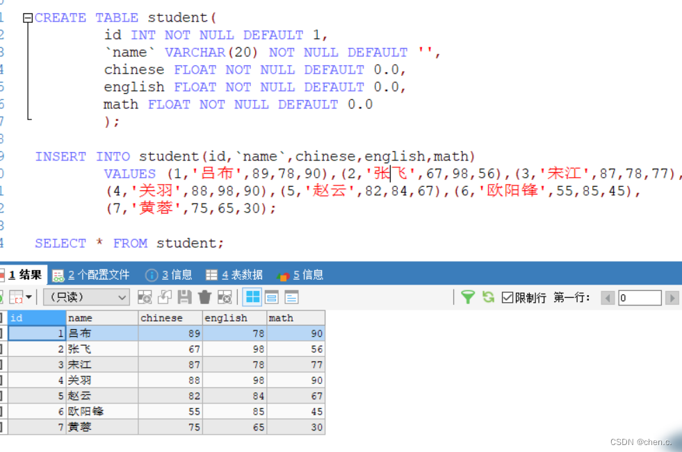Screen dimensions: 682x452
Task: Select name cell 欧阳锋
Action: [102, 412]
